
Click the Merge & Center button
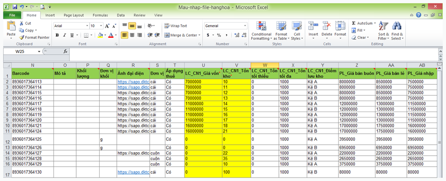click(x=182, y=35)
